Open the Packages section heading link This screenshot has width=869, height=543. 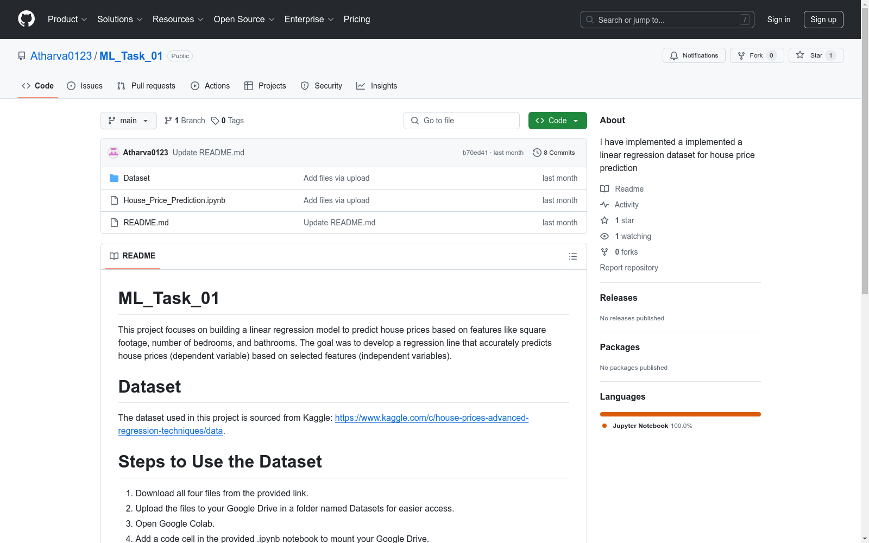pos(620,347)
